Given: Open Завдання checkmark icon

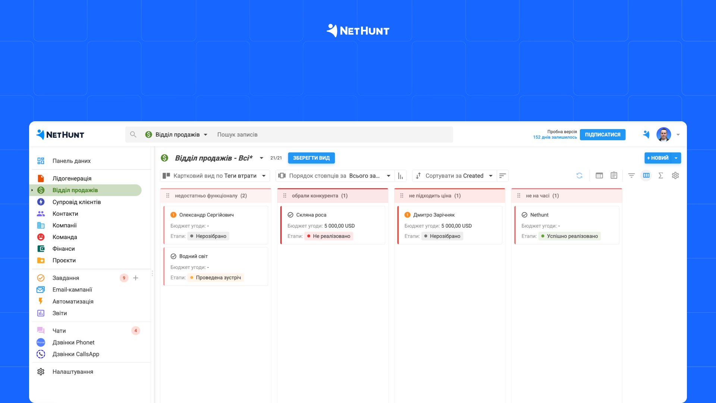Looking at the screenshot, I should coord(41,278).
